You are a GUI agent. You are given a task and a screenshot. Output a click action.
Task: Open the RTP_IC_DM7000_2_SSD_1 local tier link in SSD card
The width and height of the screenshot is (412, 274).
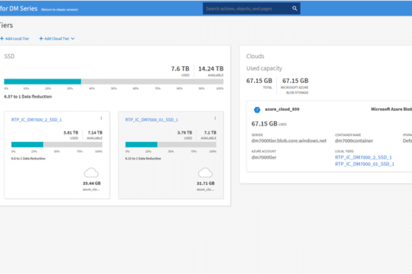37,119
